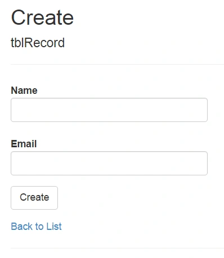The image size is (224, 258).
Task: Follow the Back to List link
Action: pyautogui.click(x=36, y=227)
